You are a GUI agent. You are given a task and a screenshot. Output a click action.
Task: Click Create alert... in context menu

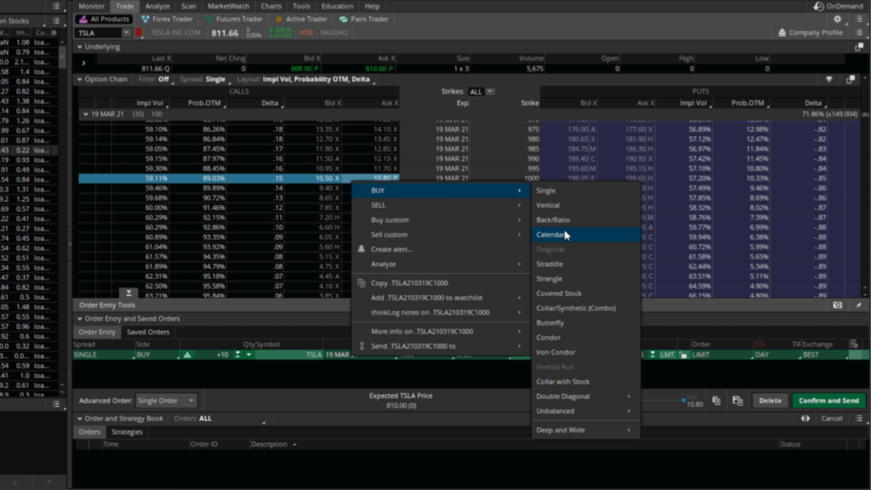441,249
